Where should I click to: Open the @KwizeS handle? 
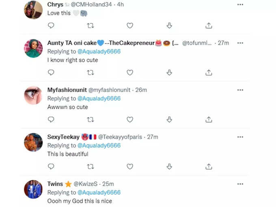coord(85,184)
